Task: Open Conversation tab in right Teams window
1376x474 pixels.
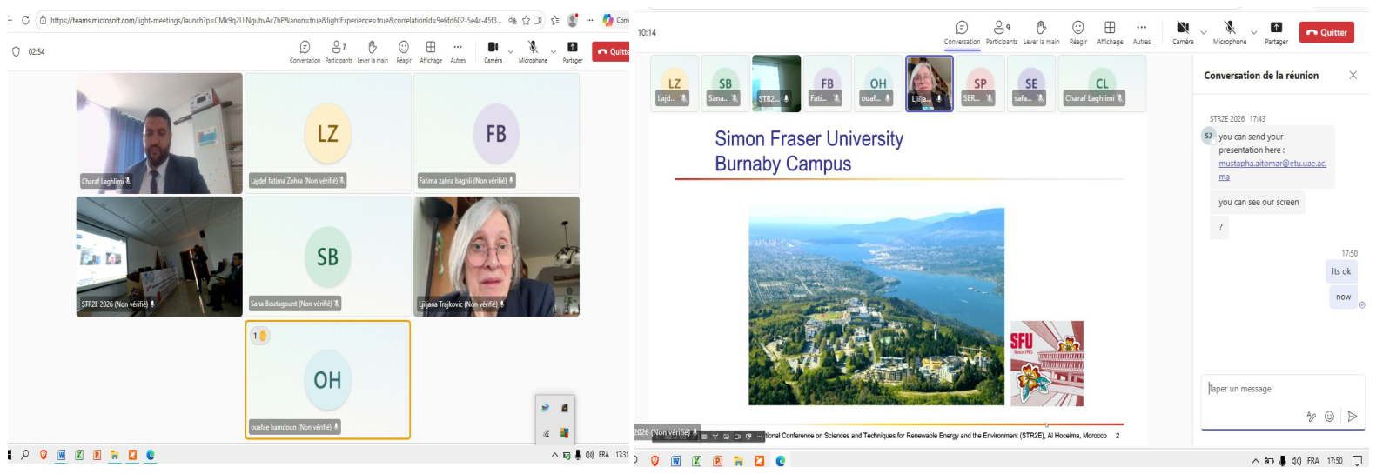Action: 962,33
